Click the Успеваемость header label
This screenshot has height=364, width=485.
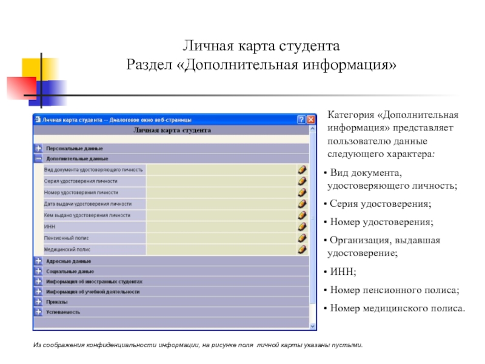63,312
